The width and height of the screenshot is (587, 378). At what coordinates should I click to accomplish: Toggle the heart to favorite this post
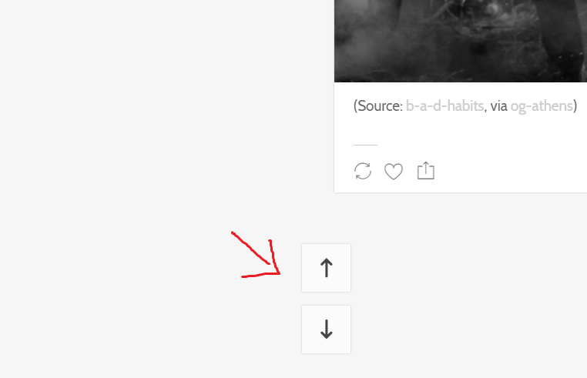pyautogui.click(x=394, y=172)
